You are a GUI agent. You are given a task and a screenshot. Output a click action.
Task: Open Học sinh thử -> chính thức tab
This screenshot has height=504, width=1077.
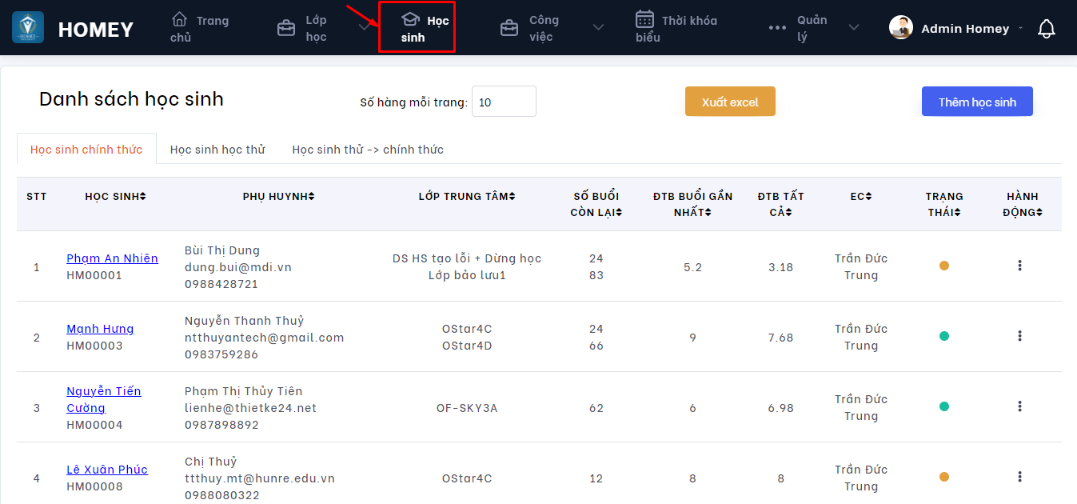click(x=368, y=150)
